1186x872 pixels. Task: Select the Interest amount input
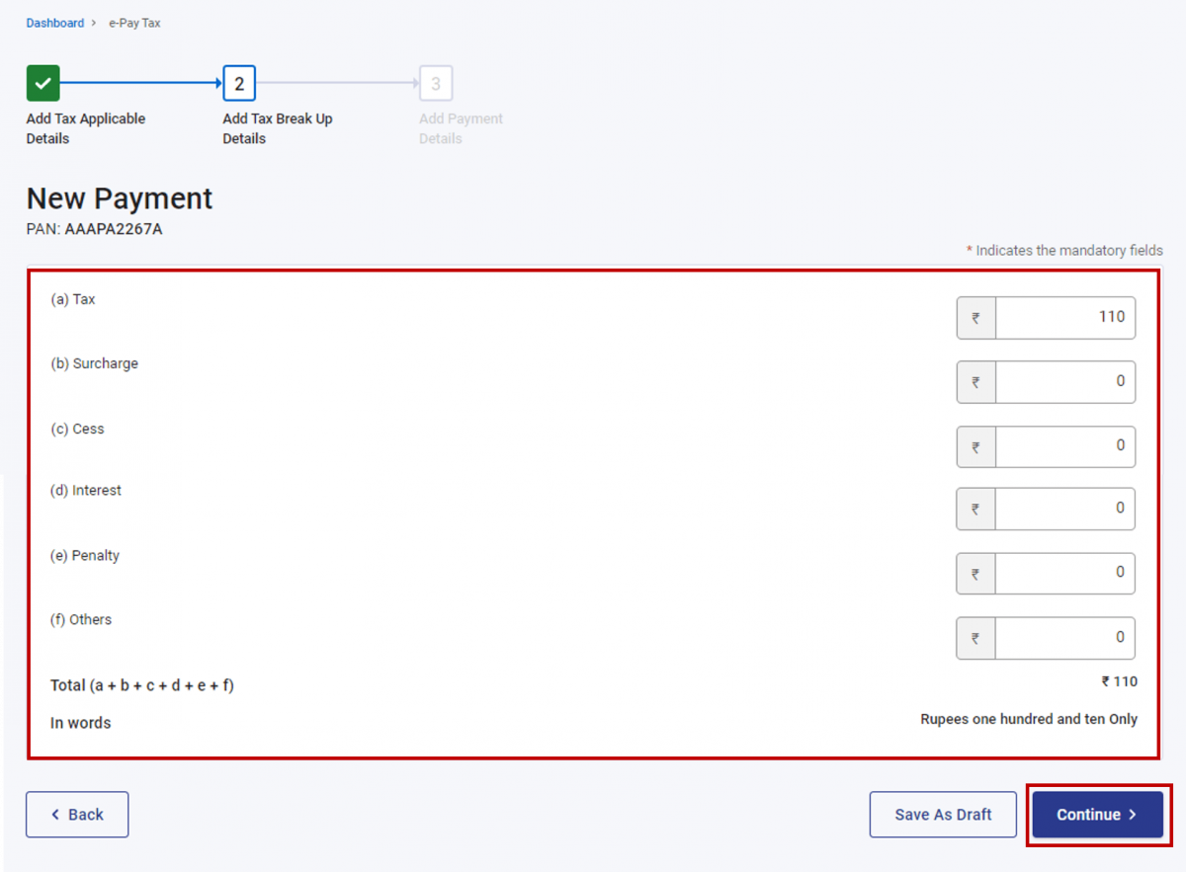(1065, 509)
